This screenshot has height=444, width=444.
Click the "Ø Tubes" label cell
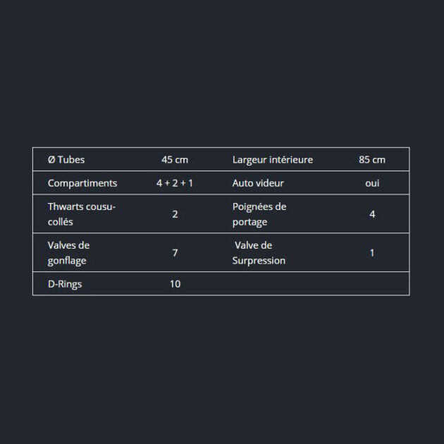[x=66, y=160]
